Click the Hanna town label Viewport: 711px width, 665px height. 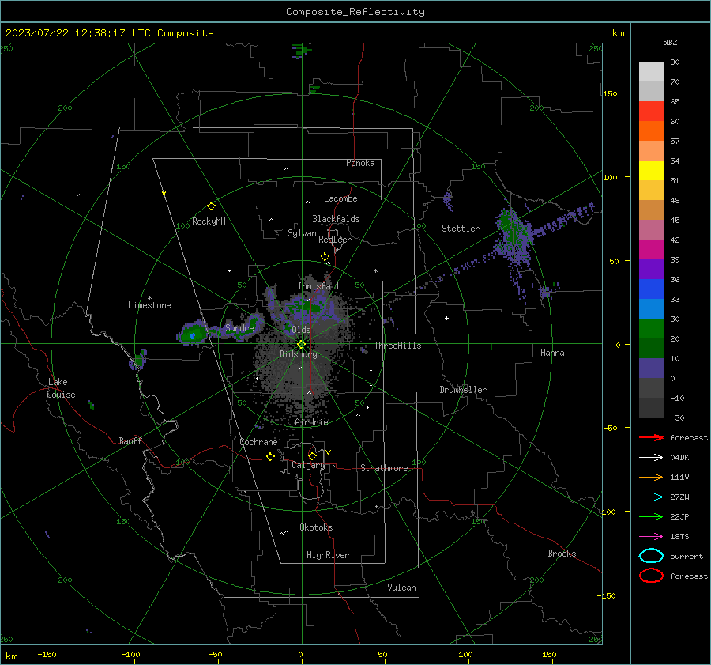click(x=552, y=353)
